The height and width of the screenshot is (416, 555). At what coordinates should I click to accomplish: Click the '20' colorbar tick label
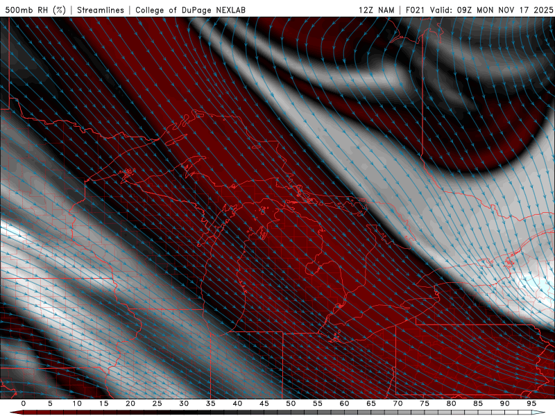[x=130, y=404]
